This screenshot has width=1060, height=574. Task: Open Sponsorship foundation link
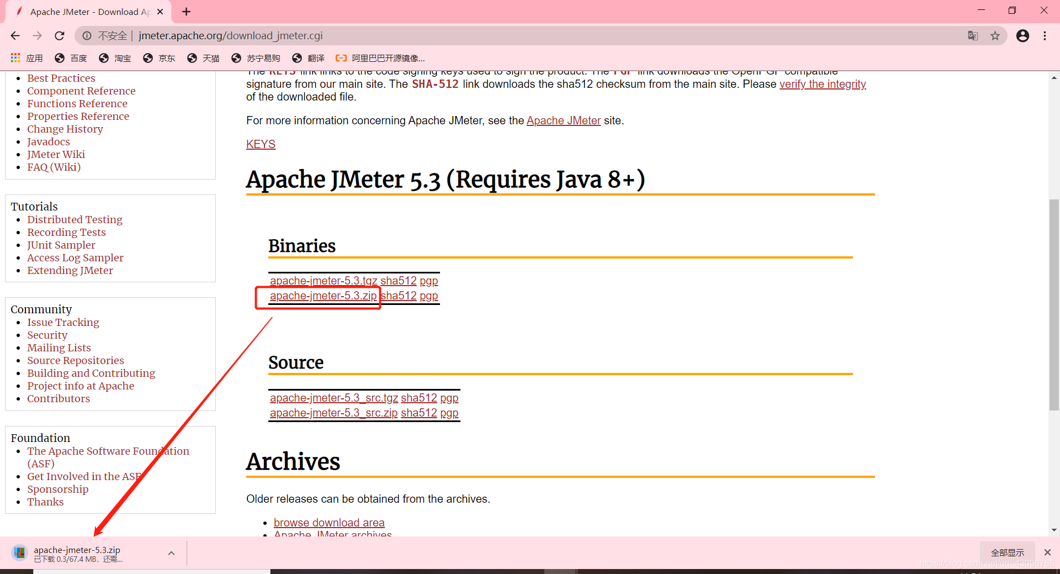[58, 489]
